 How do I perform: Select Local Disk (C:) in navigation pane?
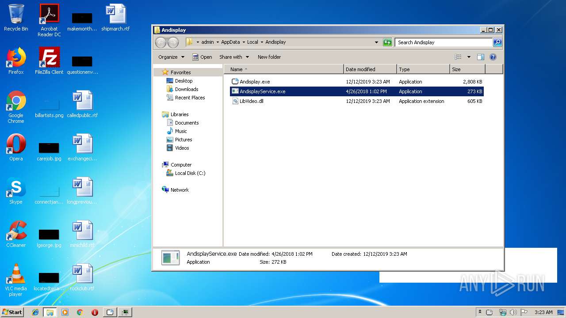190,173
